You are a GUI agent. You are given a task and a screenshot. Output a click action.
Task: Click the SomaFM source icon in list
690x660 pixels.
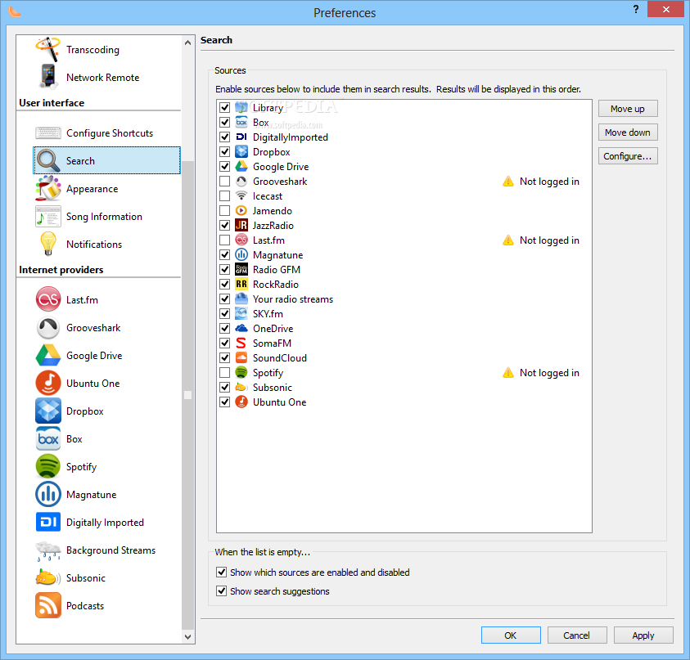tap(241, 343)
